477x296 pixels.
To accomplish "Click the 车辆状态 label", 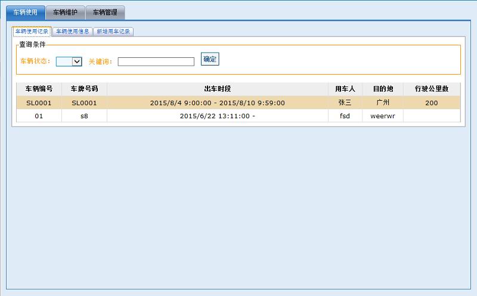I will [35, 61].
